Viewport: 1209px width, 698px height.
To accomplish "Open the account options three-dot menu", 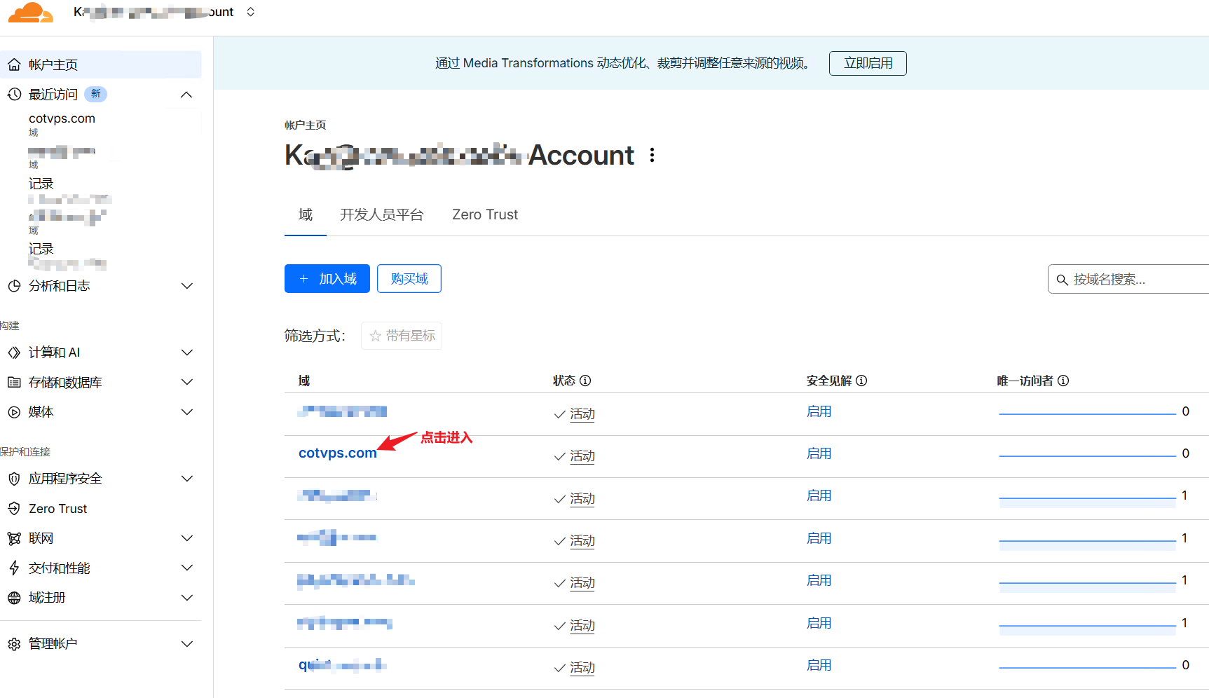I will tap(652, 155).
